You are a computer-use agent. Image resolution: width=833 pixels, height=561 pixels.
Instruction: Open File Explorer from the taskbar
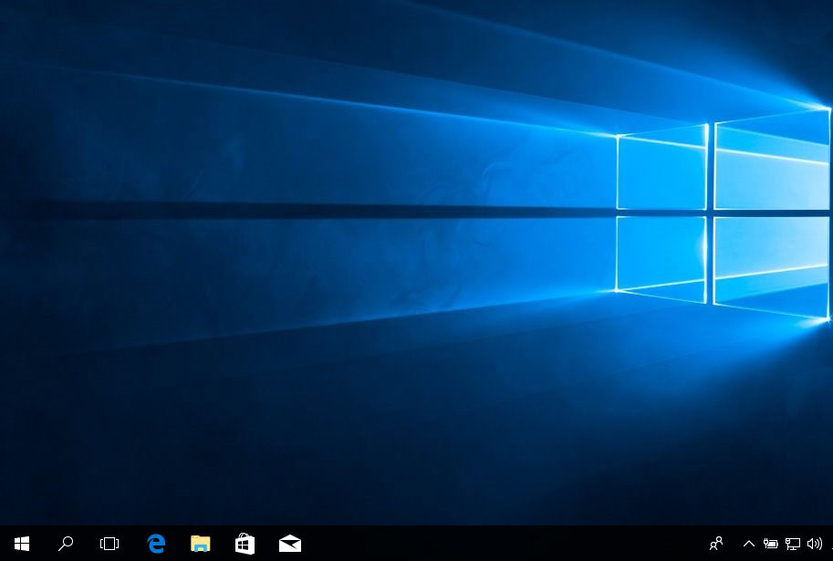tap(201, 544)
